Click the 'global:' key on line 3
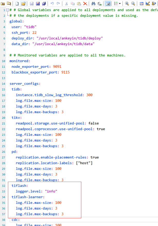Image resolution: width=158 pixels, height=226 pixels. coord(16,21)
